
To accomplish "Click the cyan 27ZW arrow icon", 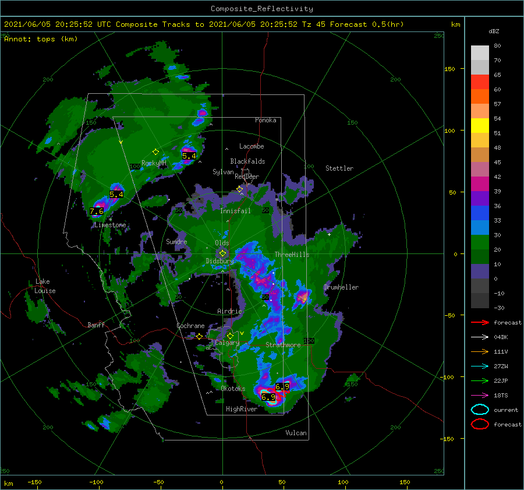I will tap(480, 366).
